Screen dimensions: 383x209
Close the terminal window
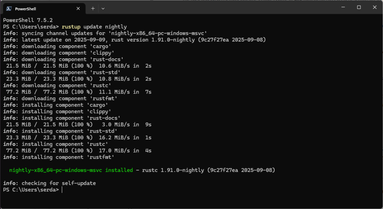(x=375, y=7)
